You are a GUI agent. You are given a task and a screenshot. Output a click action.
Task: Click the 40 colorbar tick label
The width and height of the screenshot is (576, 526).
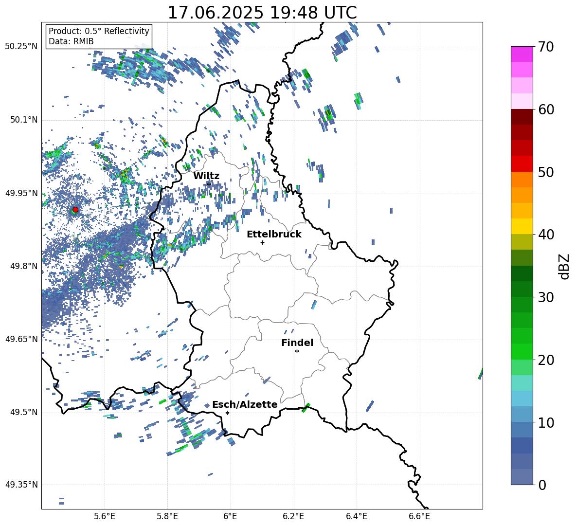click(x=546, y=235)
